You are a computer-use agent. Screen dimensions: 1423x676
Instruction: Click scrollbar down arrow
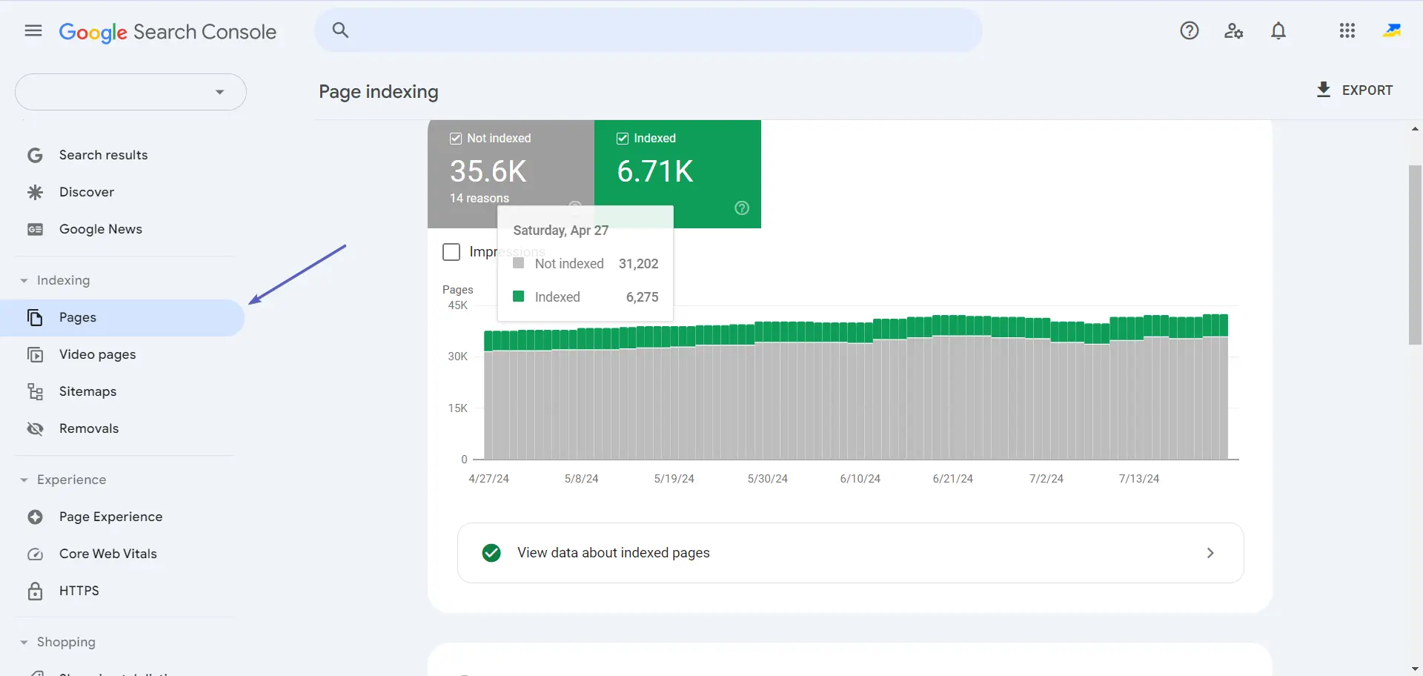(1416, 669)
